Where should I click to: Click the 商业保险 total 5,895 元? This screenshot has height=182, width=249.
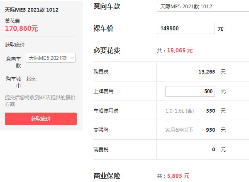(x=178, y=176)
